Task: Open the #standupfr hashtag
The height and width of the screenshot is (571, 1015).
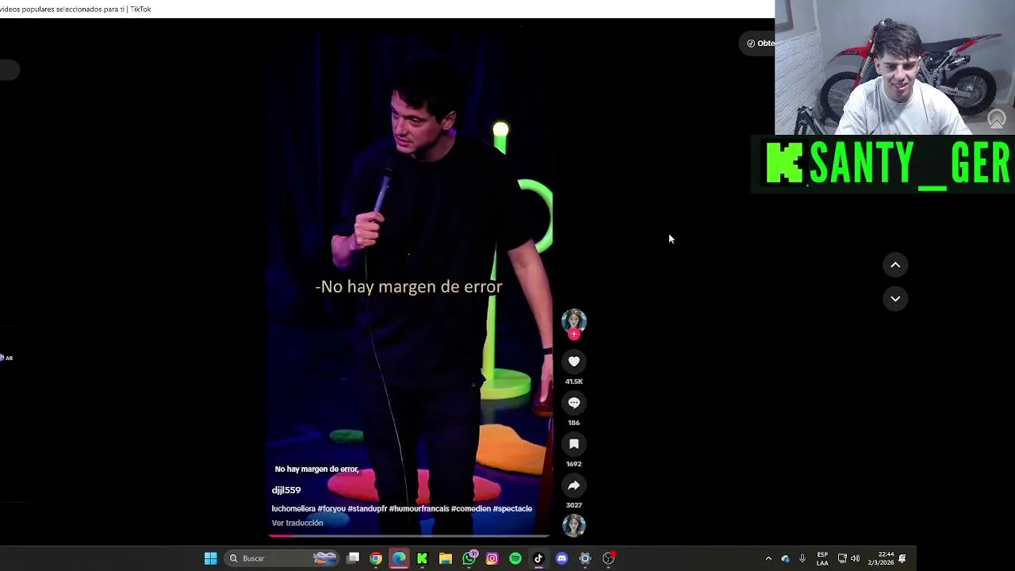Action: point(367,509)
